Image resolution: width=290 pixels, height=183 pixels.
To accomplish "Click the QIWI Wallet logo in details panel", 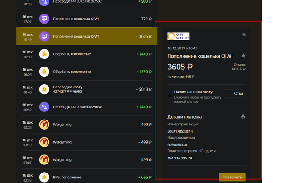I will [178, 36].
